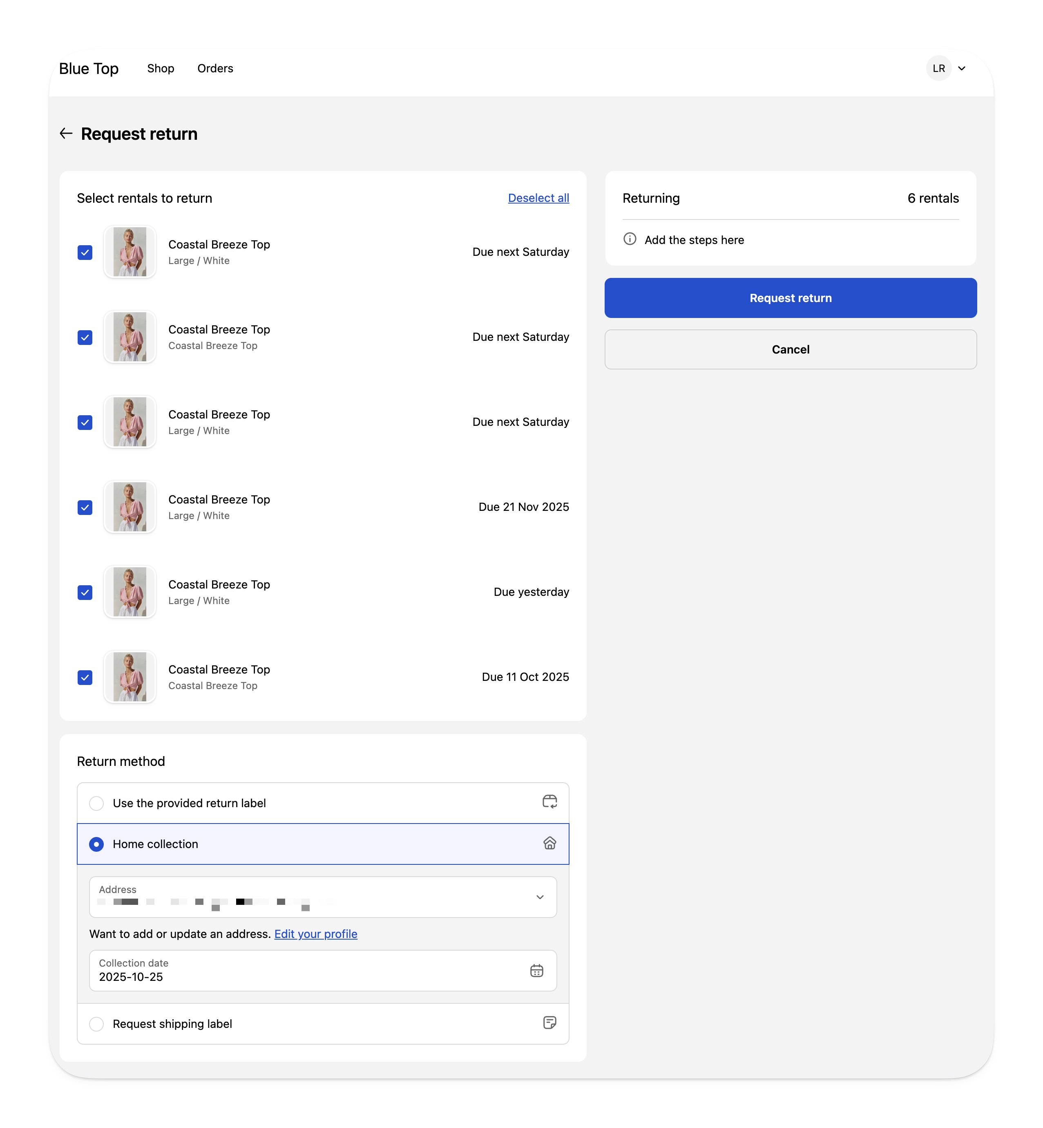Click the home collection house icon
This screenshot has width=1043, height=1128.
coord(550,844)
